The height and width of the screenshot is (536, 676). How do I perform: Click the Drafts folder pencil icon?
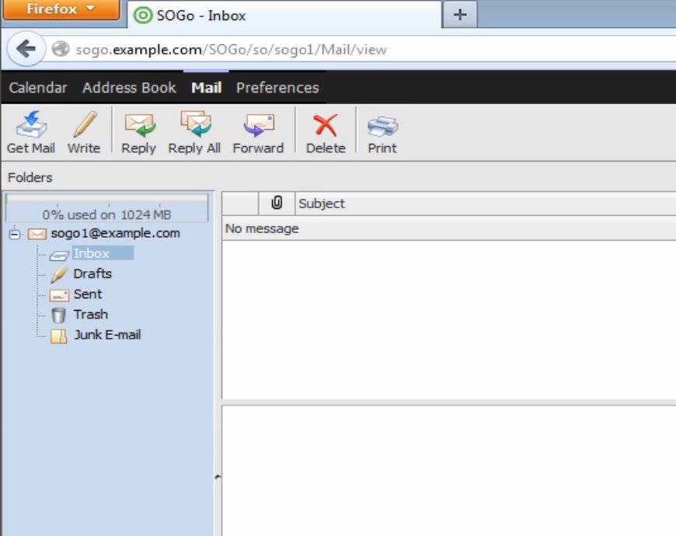coord(59,274)
